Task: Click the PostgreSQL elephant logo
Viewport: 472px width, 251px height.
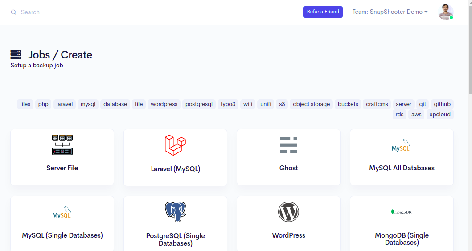Action: [175, 212]
